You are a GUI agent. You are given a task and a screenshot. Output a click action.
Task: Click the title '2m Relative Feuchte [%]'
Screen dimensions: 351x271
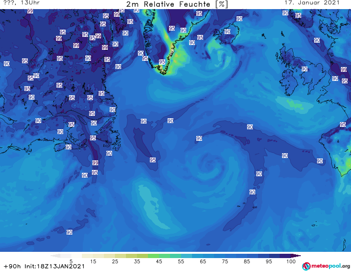click(x=177, y=4)
